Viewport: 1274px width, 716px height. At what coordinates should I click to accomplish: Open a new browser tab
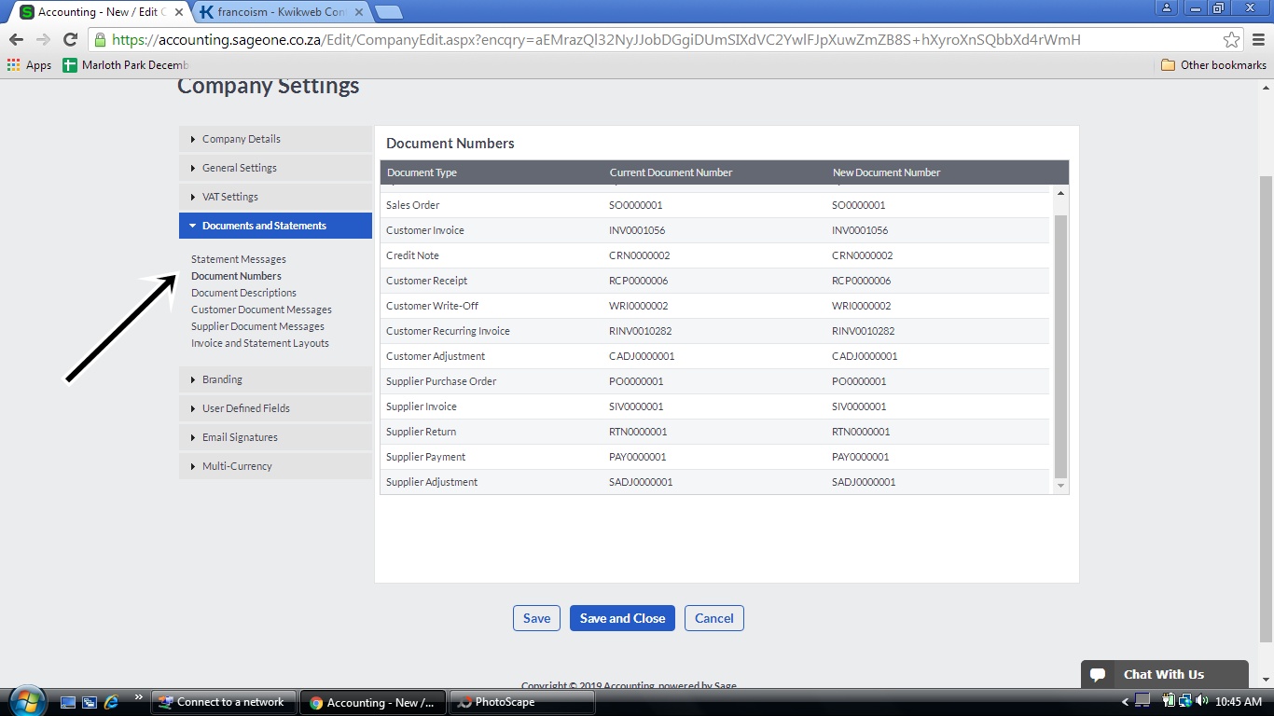coord(388,12)
